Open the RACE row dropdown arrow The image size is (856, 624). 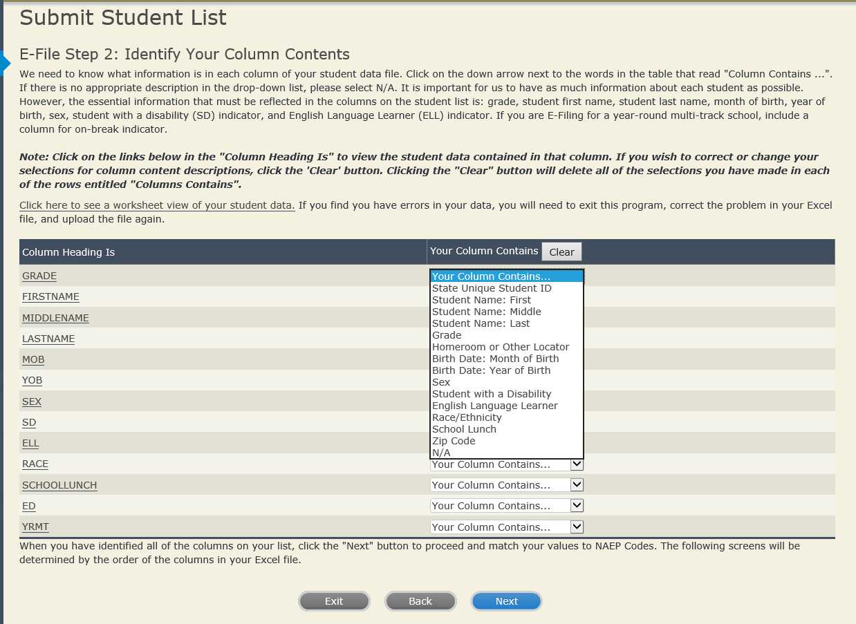point(577,464)
